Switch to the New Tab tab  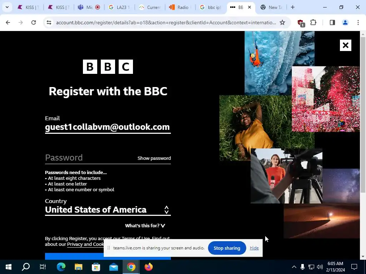click(x=272, y=7)
